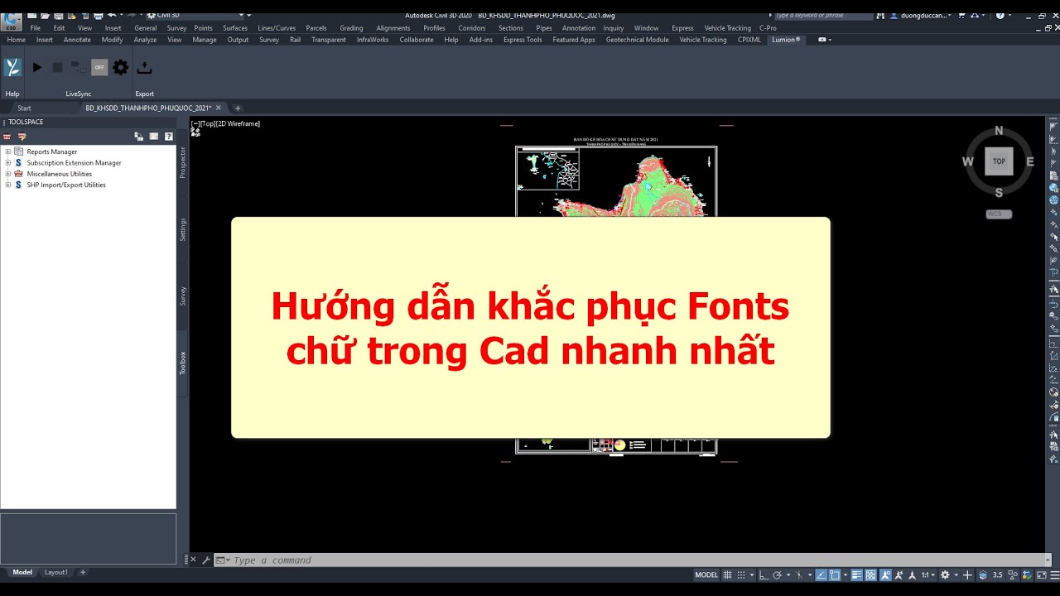Screen dimensions: 1060x596
Task: Click the 2D Wireframe visual style label
Action: click(x=238, y=123)
